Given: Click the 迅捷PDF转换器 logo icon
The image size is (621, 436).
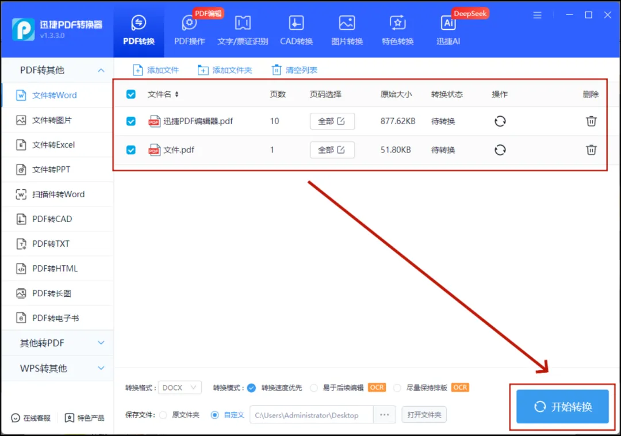Looking at the screenshot, I should (24, 29).
